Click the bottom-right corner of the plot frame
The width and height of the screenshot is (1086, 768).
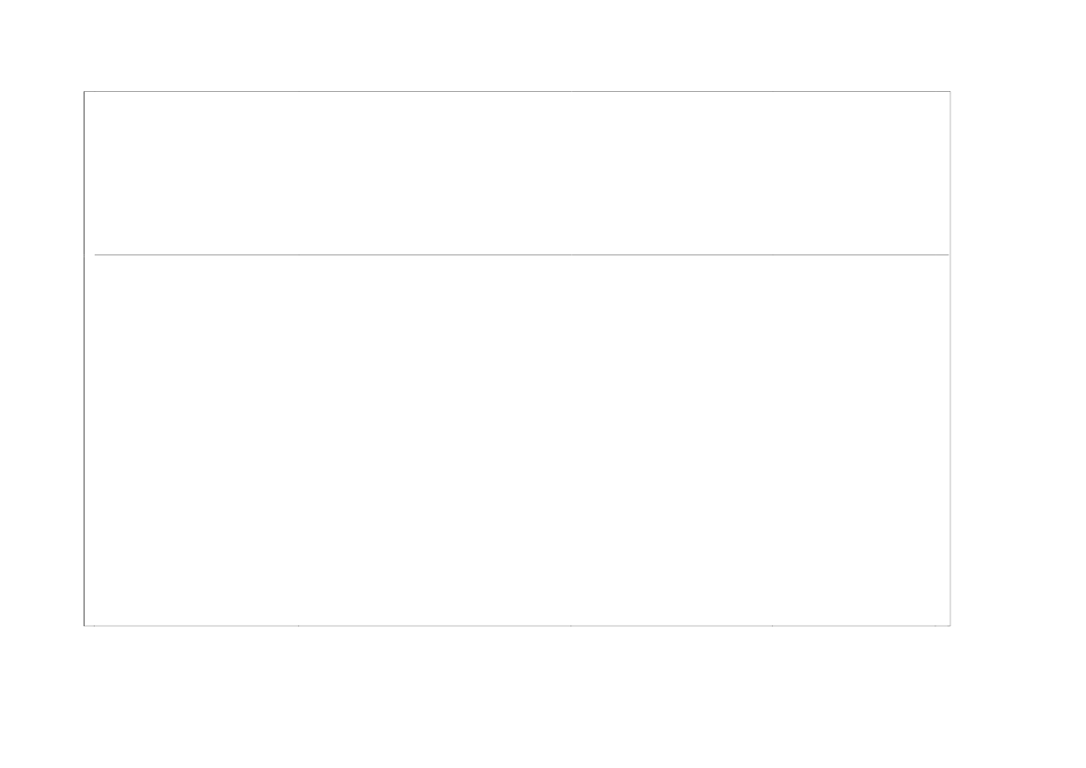pos(950,625)
